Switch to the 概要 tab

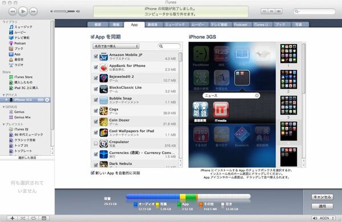coord(97,24)
